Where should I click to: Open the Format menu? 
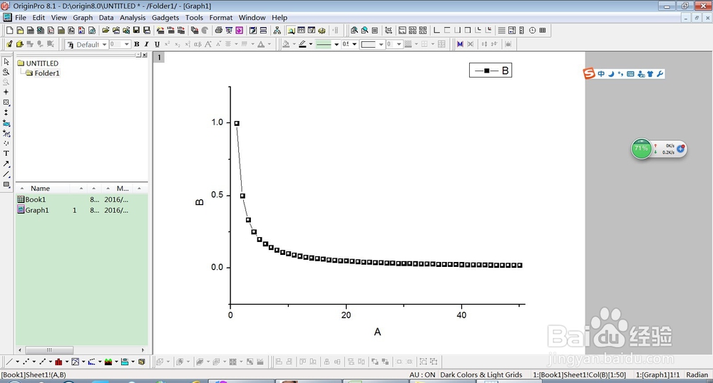(220, 17)
